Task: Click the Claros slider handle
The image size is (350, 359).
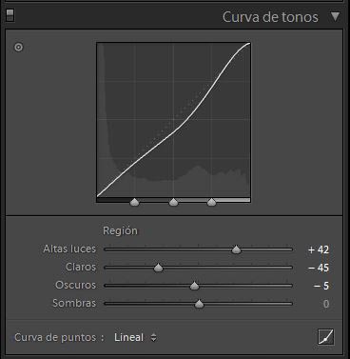Action: pos(158,268)
